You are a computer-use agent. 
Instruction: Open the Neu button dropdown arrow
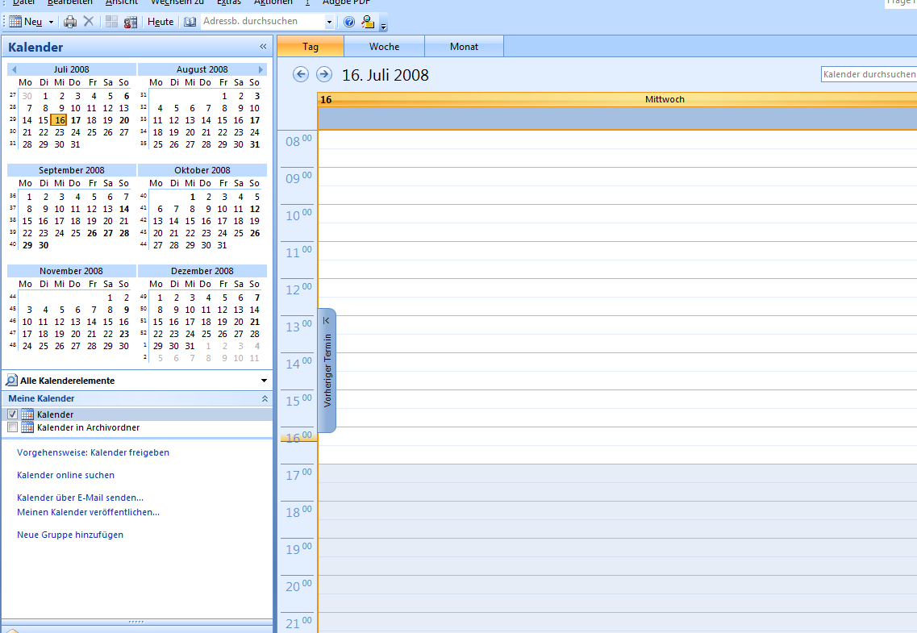tap(52, 22)
